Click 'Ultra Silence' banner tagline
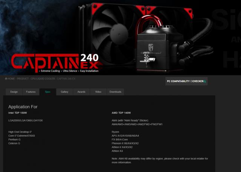 (x=70, y=71)
